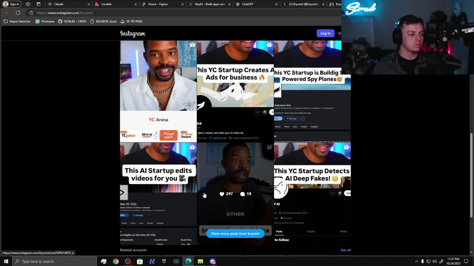Click the browser back arrow
The image size is (474, 266).
[7, 13]
